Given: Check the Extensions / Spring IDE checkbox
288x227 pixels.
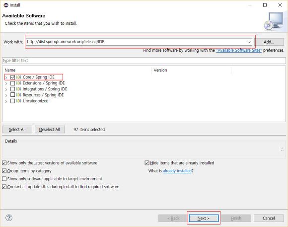Looking at the screenshot, I should [13, 83].
